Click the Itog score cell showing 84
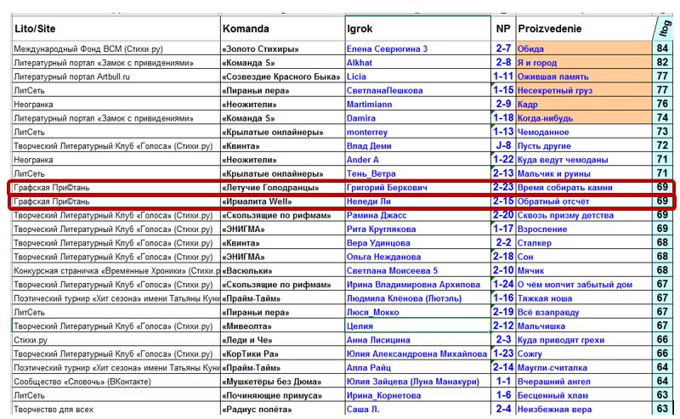The height and width of the screenshot is (419, 680). click(x=662, y=49)
